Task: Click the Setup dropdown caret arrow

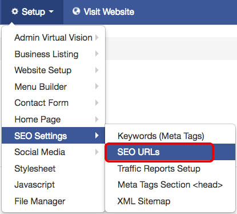Action: pyautogui.click(x=51, y=11)
